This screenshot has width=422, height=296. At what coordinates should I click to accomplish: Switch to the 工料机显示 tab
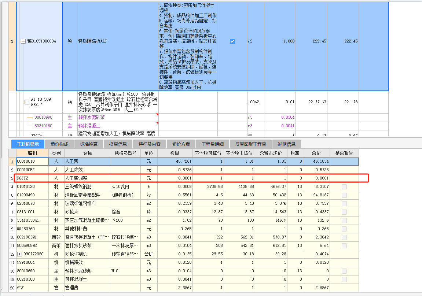(28, 144)
